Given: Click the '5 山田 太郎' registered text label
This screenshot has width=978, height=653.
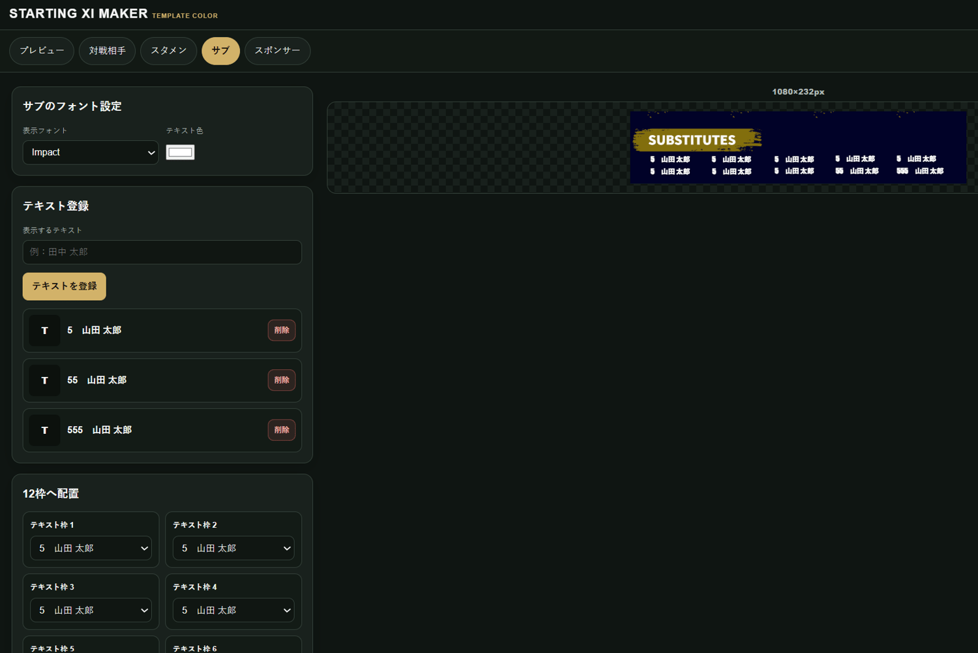Looking at the screenshot, I should [95, 331].
